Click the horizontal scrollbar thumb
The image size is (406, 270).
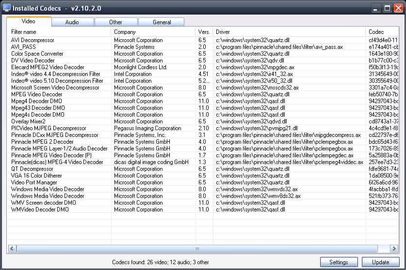[197, 249]
